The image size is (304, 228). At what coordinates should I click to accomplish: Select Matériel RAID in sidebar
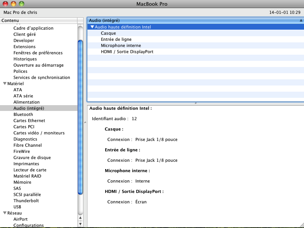27,176
